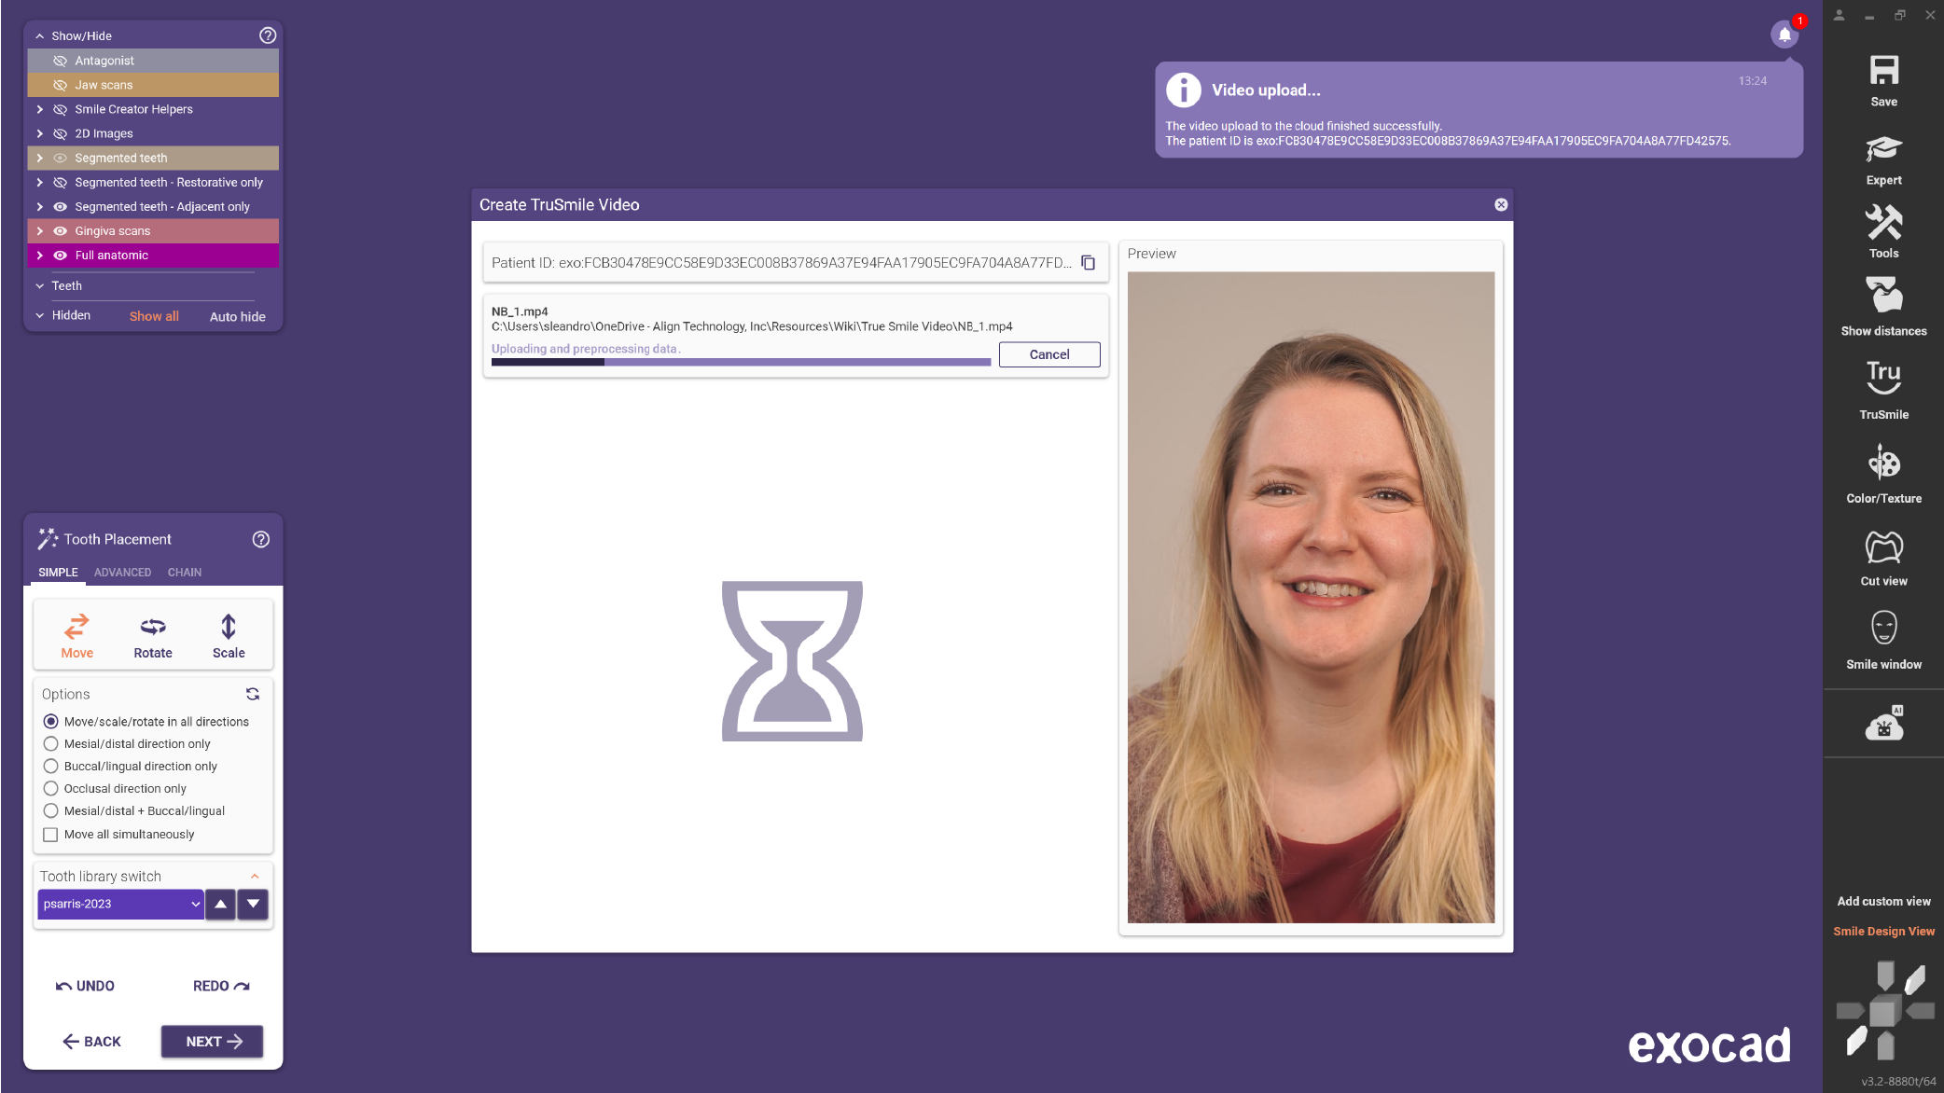Click the view orientation cube
The image size is (1944, 1093).
point(1884,1011)
